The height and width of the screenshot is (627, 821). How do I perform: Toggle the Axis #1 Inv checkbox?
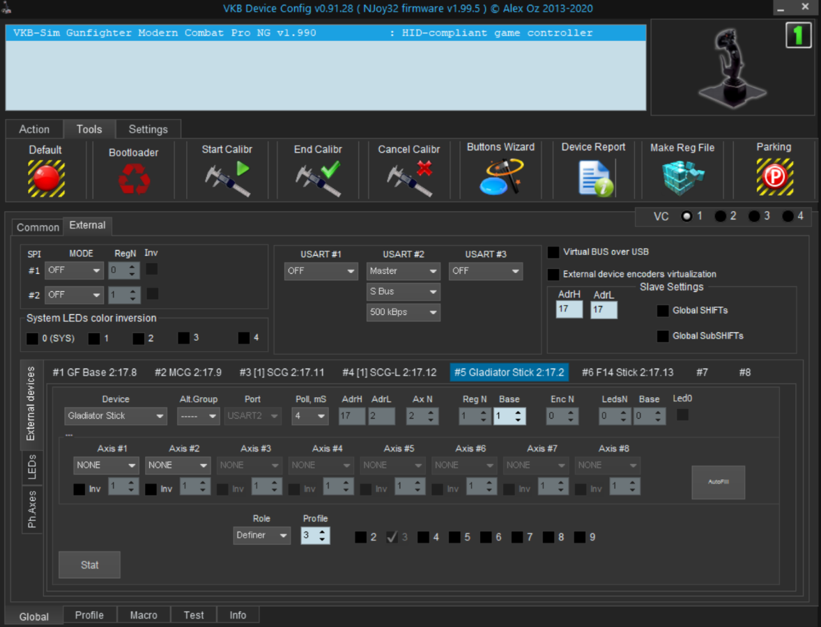pyautogui.click(x=79, y=489)
